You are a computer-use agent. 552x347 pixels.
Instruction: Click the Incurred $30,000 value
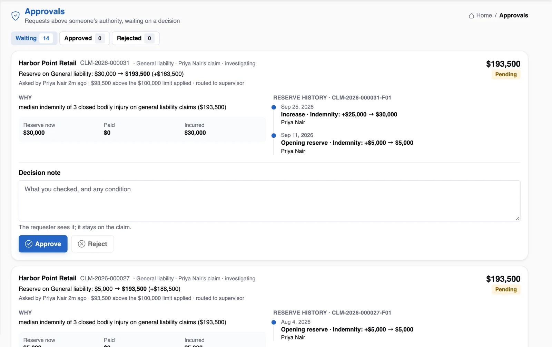coord(195,133)
